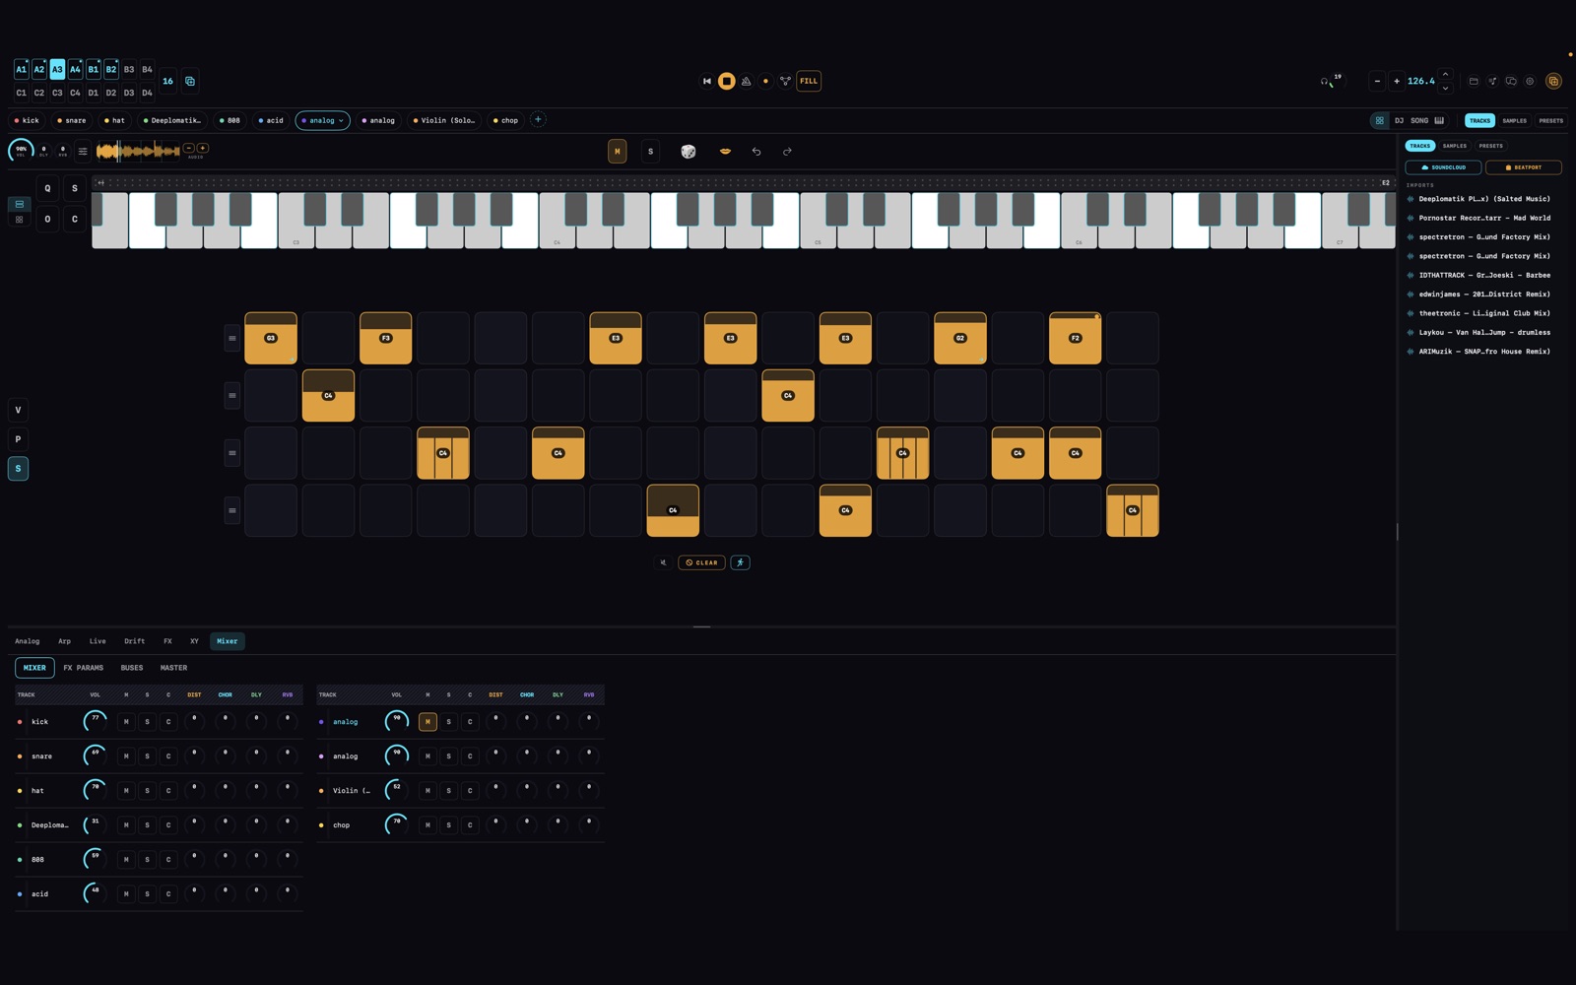Open the project folder icon in top bar

pos(1474,82)
